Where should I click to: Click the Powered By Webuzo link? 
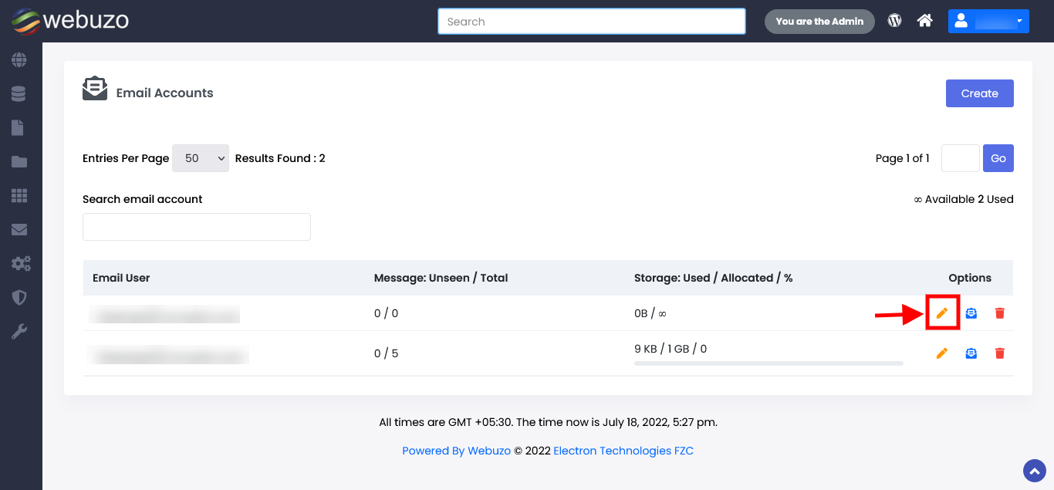pyautogui.click(x=456, y=450)
